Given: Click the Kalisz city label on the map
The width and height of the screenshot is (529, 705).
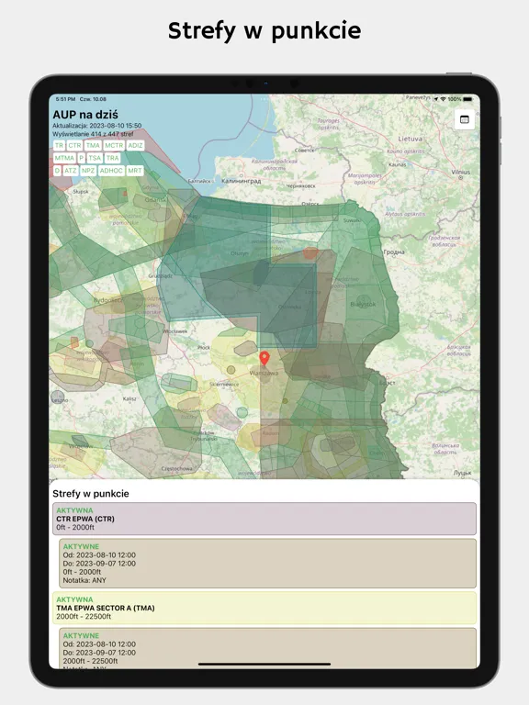Looking at the screenshot, I should (x=129, y=398).
